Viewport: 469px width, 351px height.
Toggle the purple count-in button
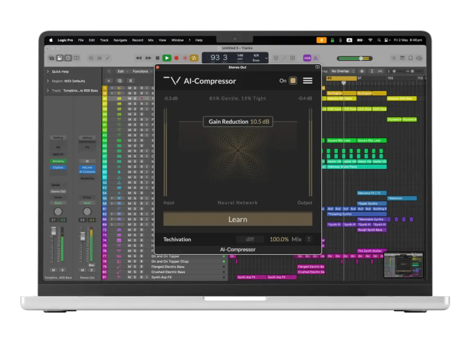pos(307,58)
